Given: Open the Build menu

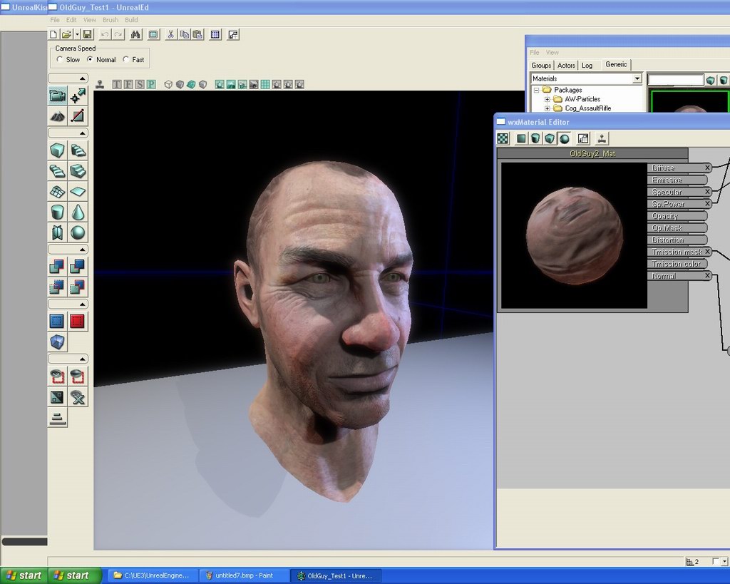Looking at the screenshot, I should click(x=131, y=20).
